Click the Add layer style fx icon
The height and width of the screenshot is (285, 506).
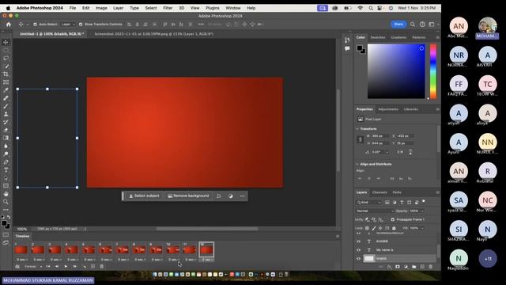pos(389,267)
